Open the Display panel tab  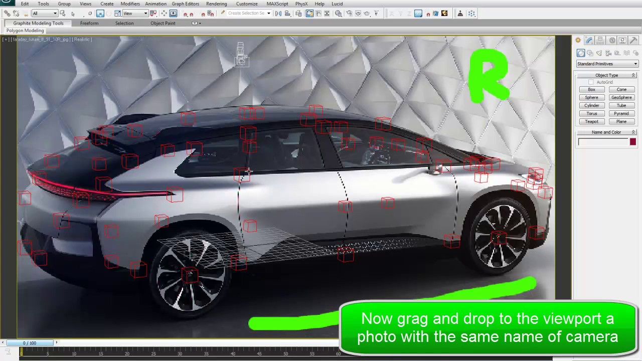622,41
